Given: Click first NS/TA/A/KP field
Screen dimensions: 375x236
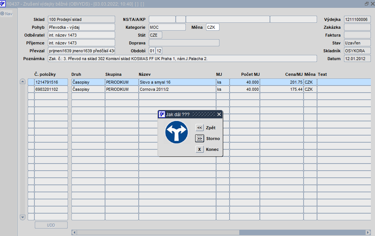Looking at the screenshot, I should click(x=162, y=19).
